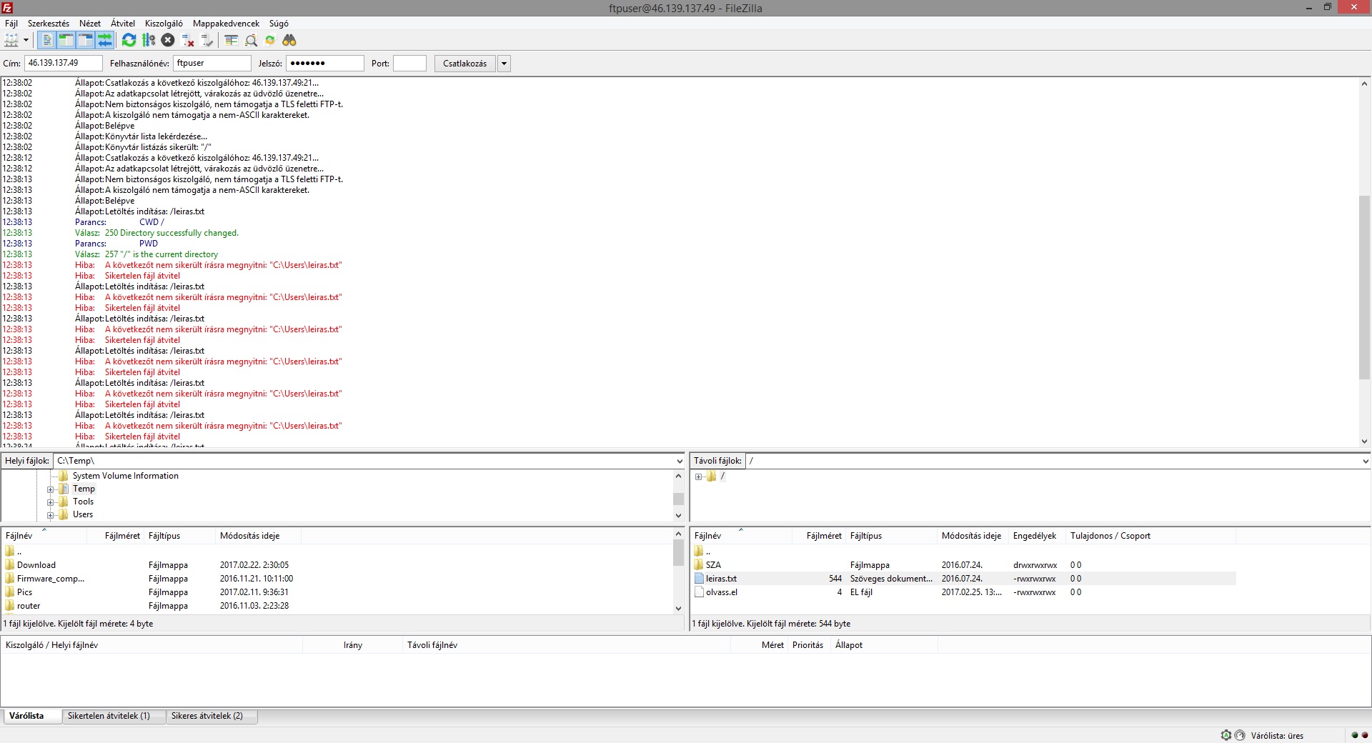Cancel the current operation
Image resolution: width=1372 pixels, height=743 pixels.
tap(168, 41)
